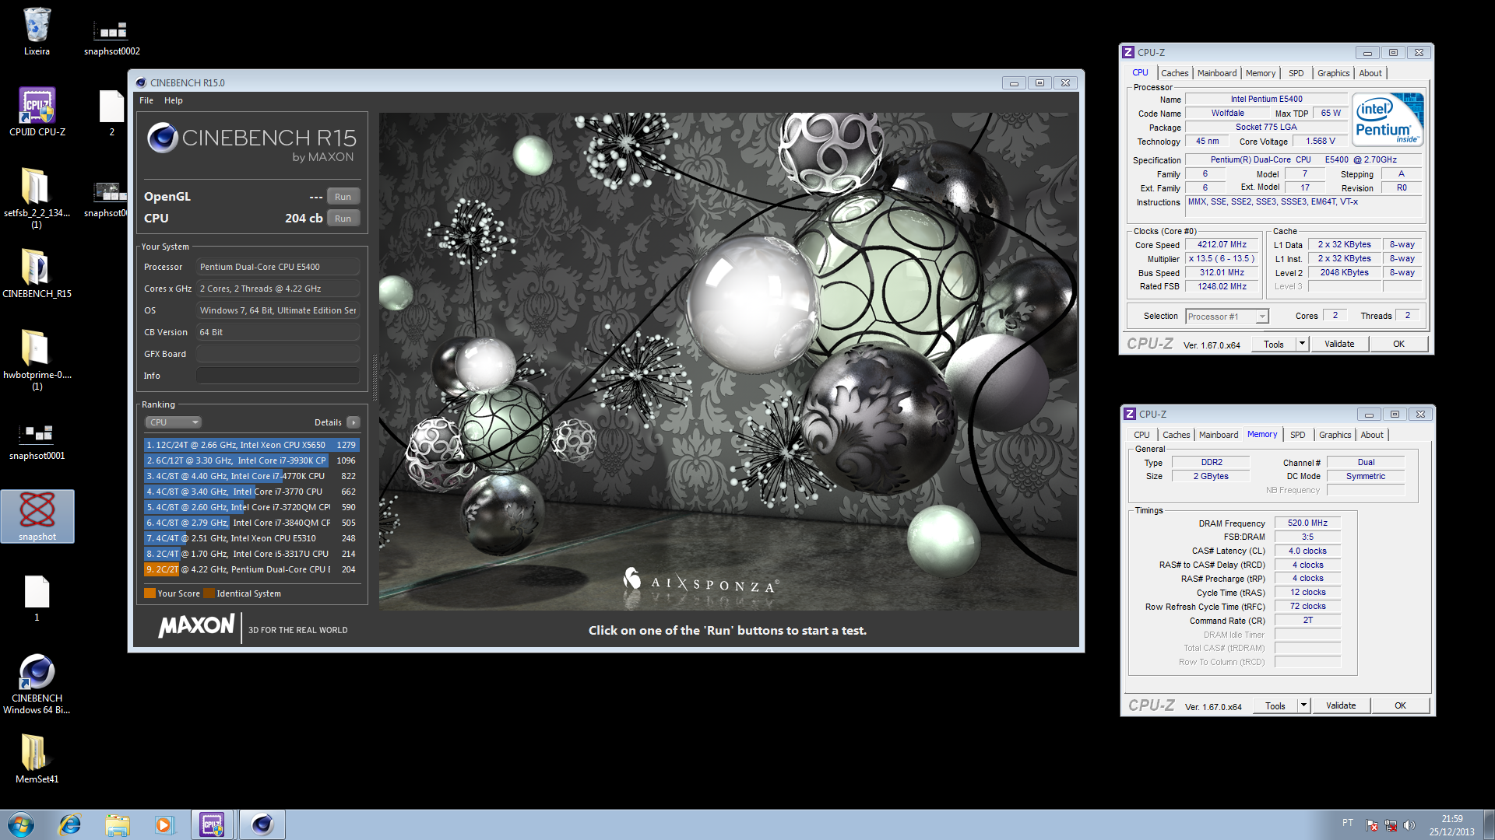Open Processor #1 selection dropdown
Image resolution: width=1495 pixels, height=840 pixels.
pos(1227,317)
